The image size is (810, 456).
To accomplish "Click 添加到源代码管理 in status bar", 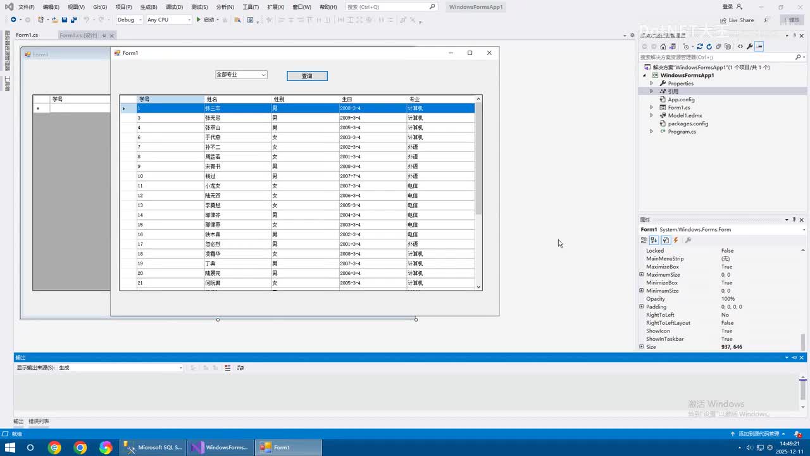I will (x=759, y=434).
